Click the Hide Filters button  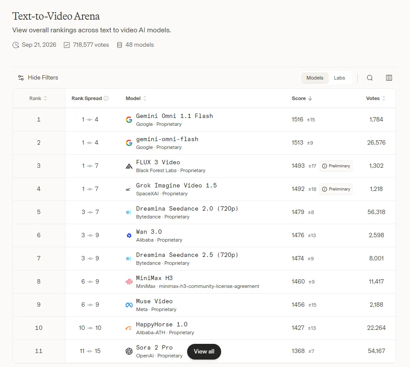[38, 78]
